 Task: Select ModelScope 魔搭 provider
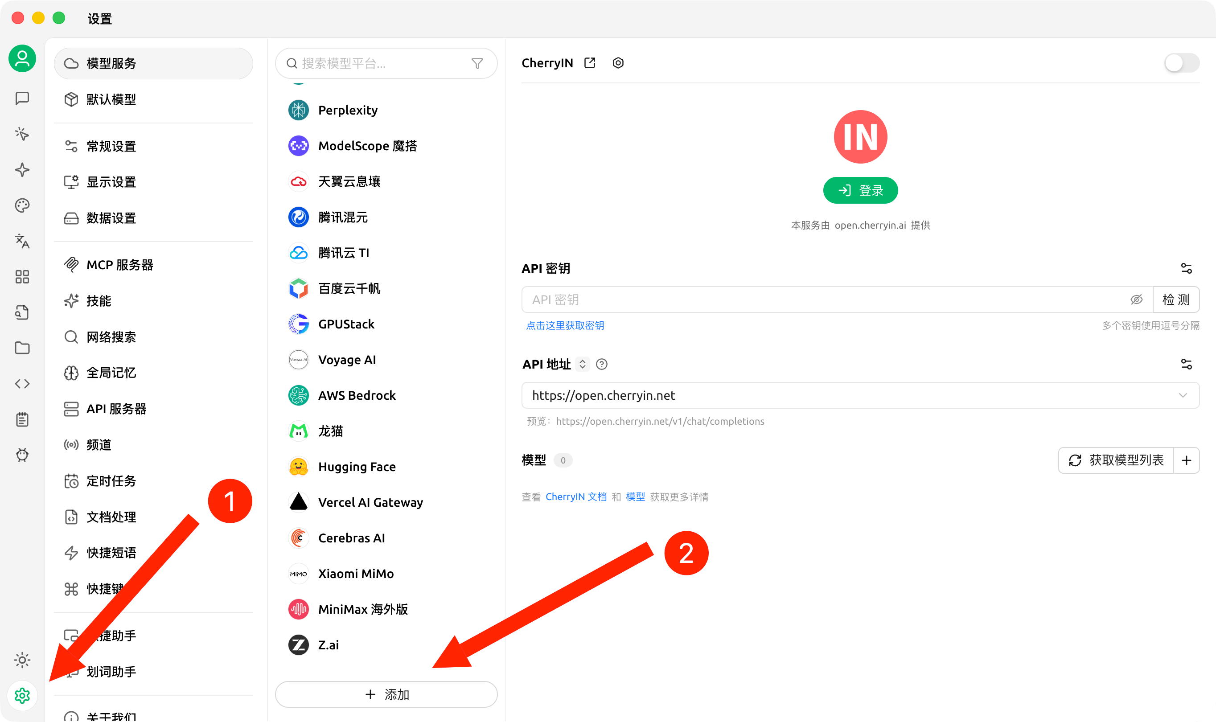[386, 146]
